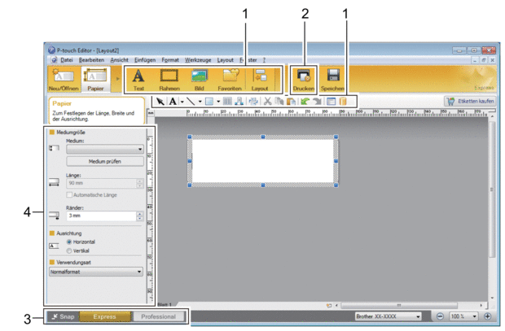Screen dimensions: 505x331
Task: Open the properties window icon
Action: click(331, 102)
